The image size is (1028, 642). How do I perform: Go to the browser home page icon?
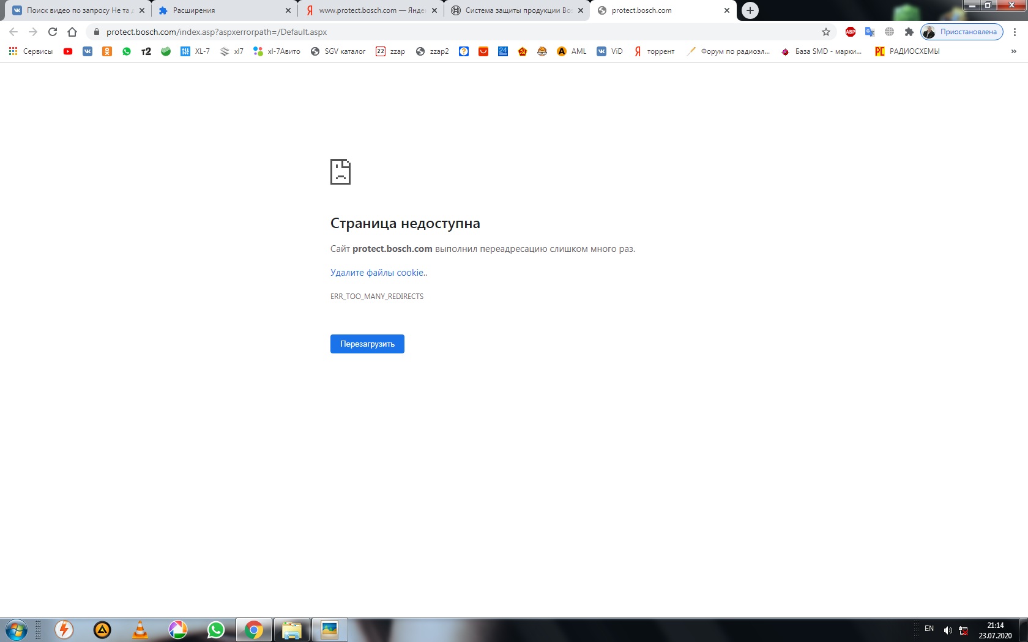pyautogui.click(x=72, y=32)
